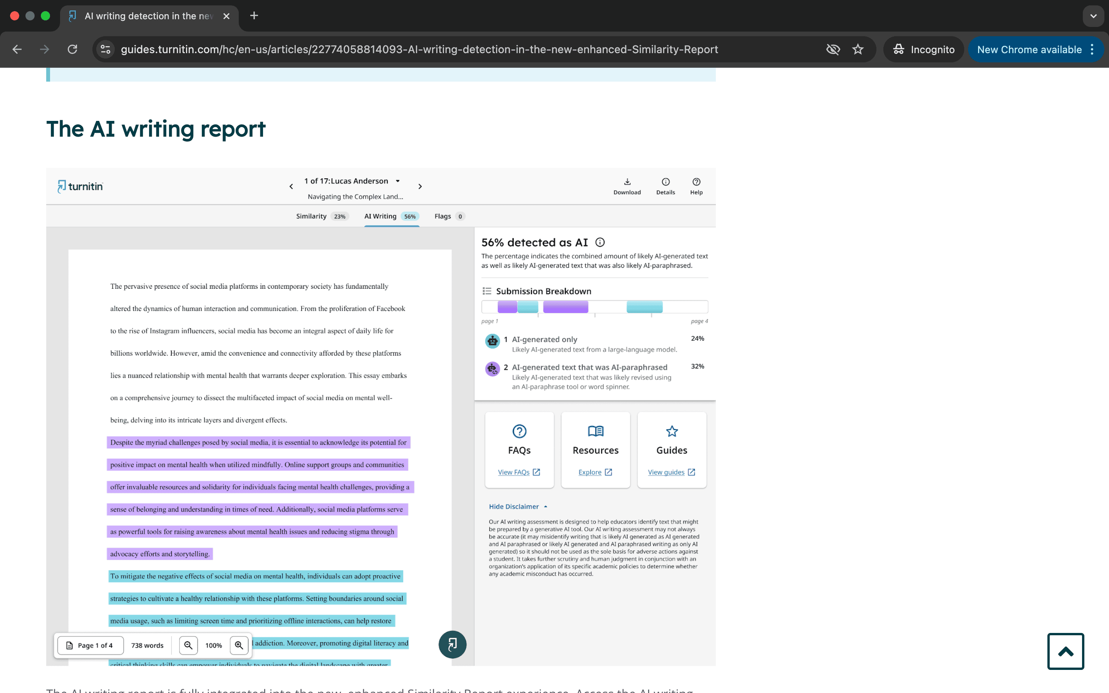Viewport: 1109px width, 693px height.
Task: Click the first cyan segment in breakdown bar
Action: tap(528, 306)
